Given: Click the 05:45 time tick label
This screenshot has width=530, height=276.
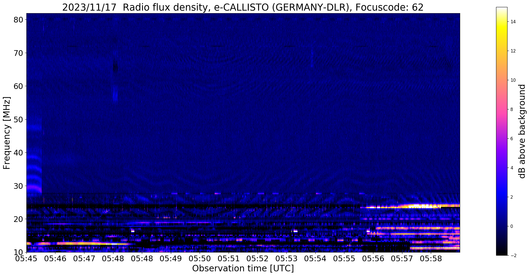Looking at the screenshot, I should point(26,258).
